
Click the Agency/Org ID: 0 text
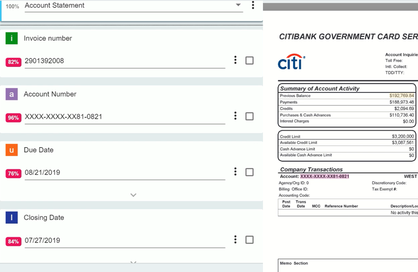[294, 183]
